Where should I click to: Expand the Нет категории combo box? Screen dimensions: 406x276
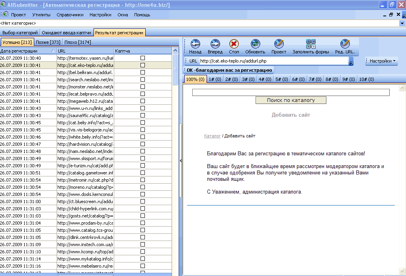402,24
